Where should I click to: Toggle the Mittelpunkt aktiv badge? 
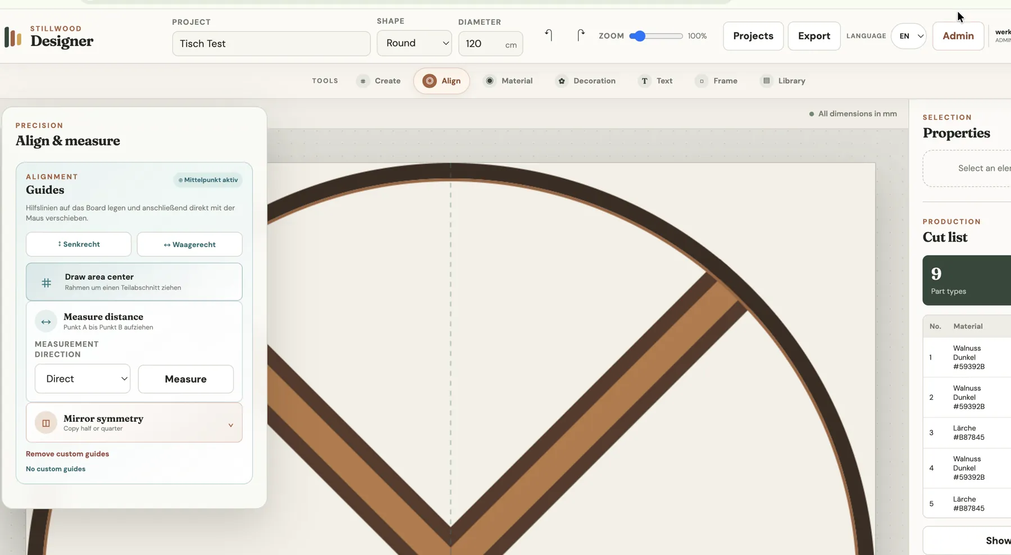[x=208, y=180]
